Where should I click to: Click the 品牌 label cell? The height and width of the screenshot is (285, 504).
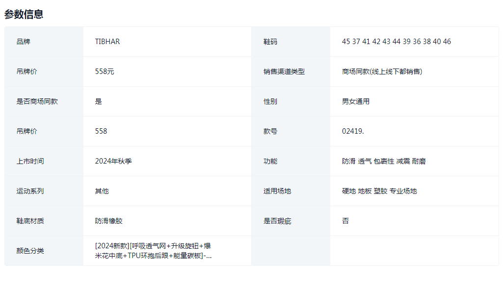coord(24,42)
